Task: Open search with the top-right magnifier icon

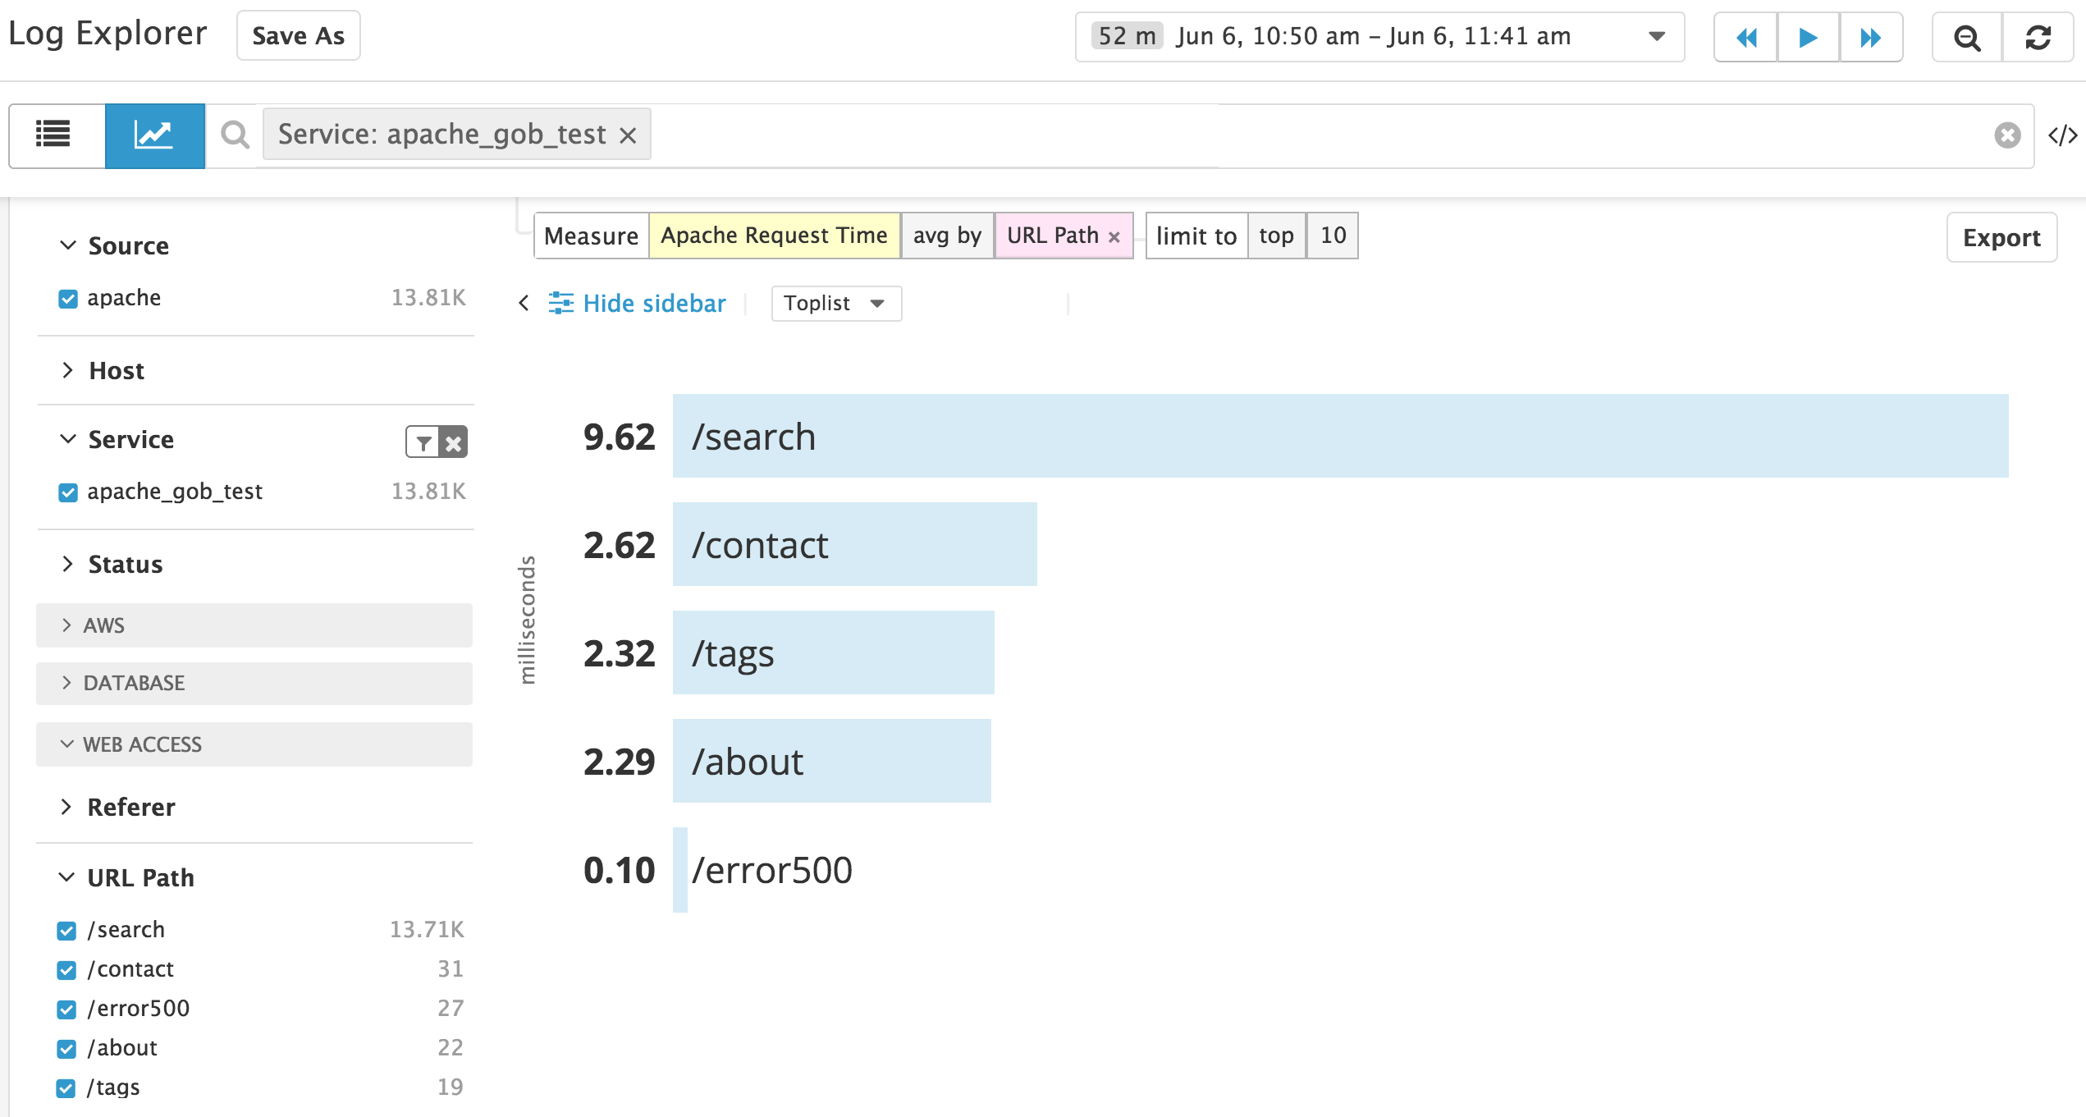Action: tap(1966, 38)
